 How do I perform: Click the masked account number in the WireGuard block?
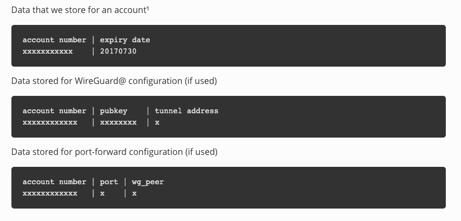[50, 122]
